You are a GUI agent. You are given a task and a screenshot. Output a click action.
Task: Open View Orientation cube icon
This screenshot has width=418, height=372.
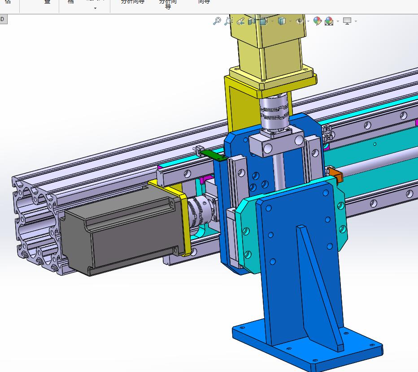click(x=263, y=21)
